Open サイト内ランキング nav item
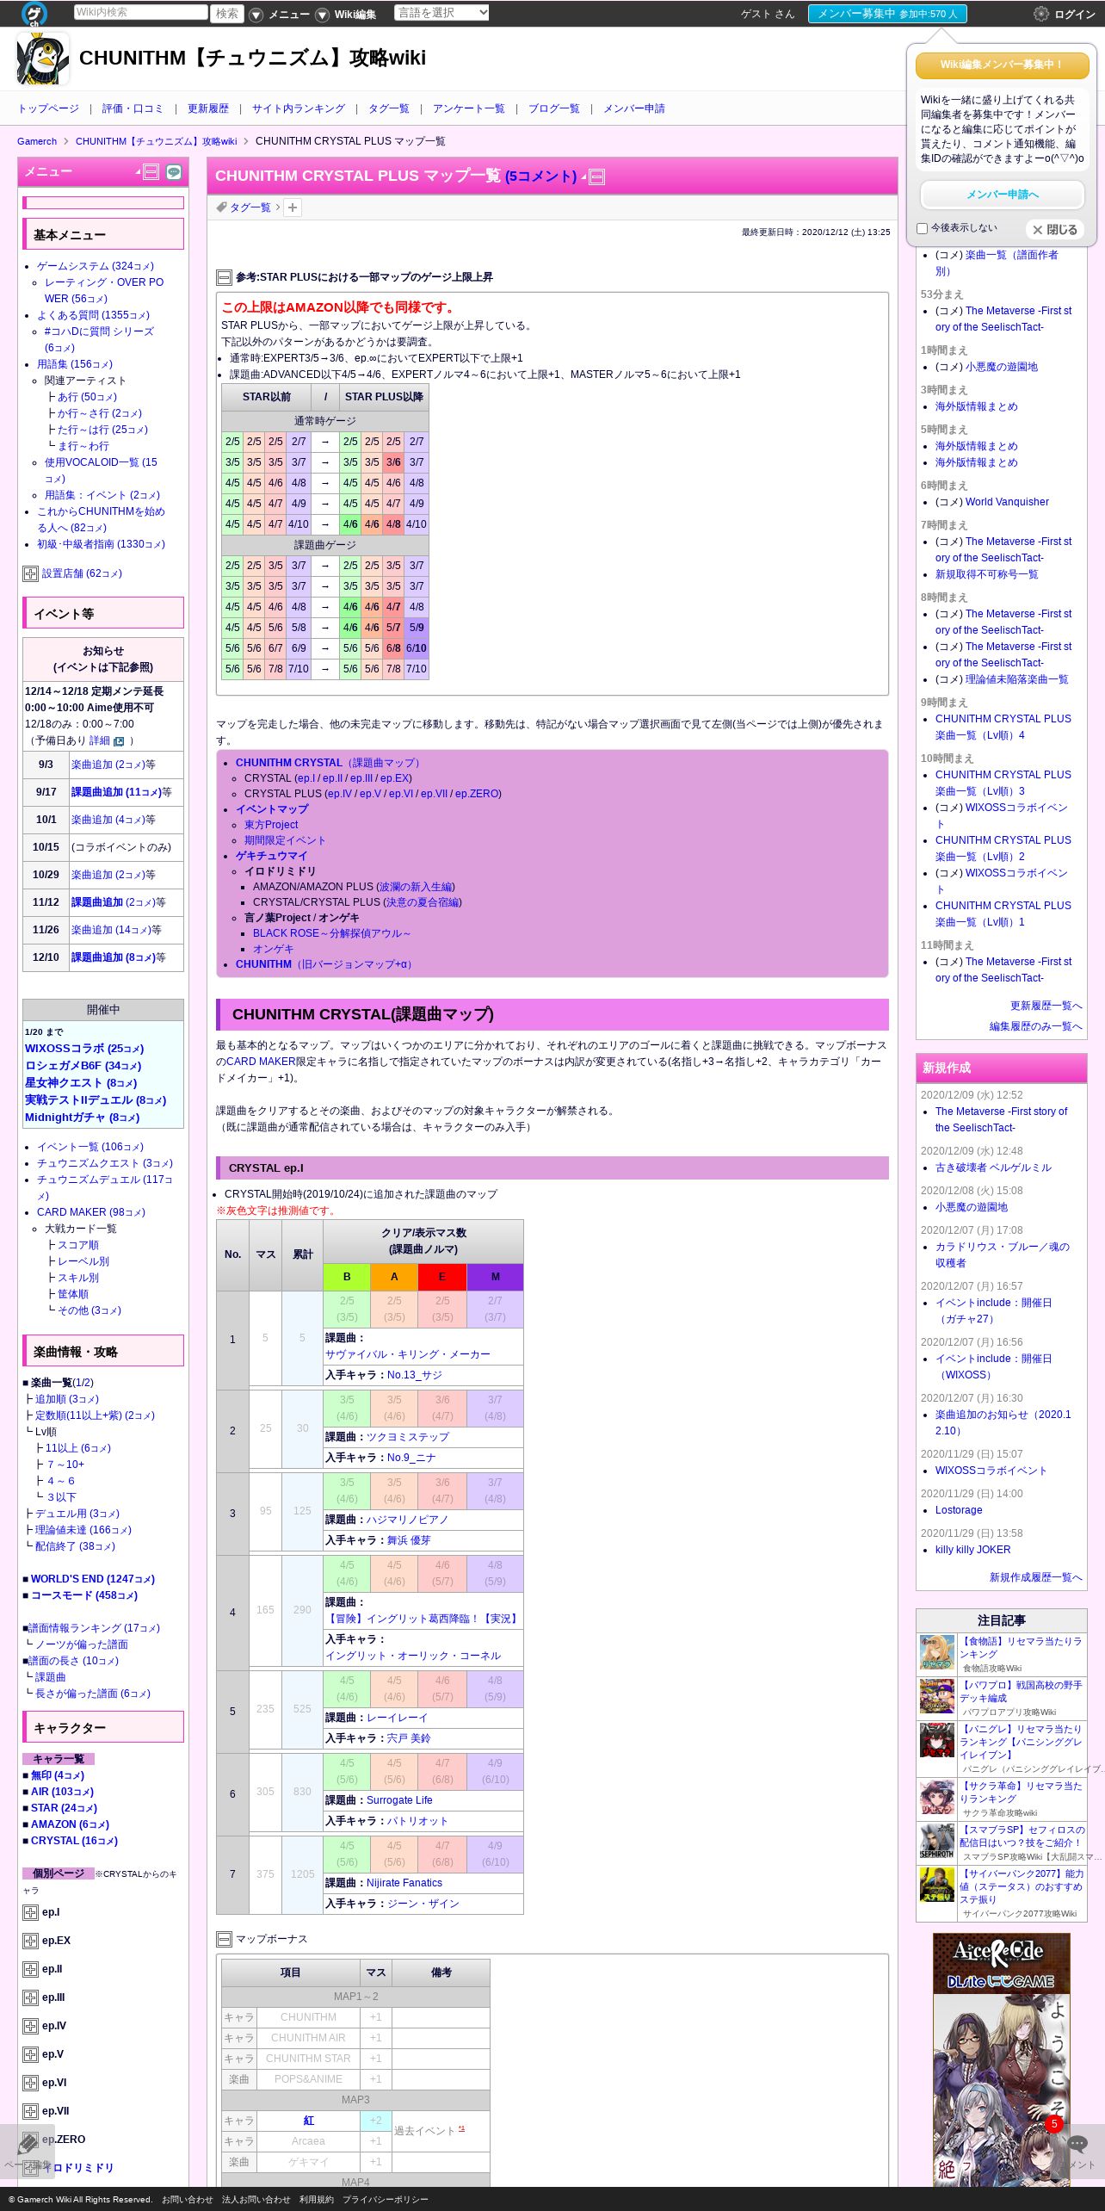The height and width of the screenshot is (2211, 1105). [298, 108]
